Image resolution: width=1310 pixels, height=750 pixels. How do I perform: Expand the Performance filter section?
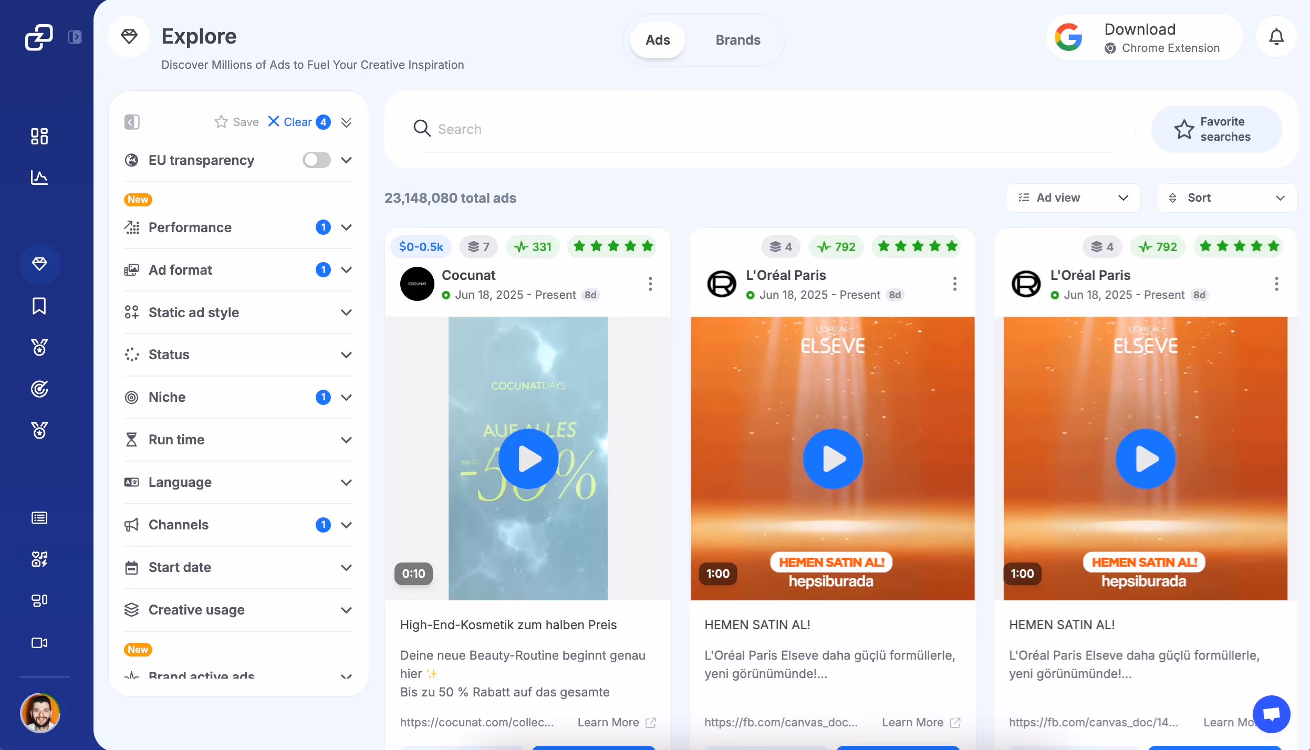coord(346,227)
